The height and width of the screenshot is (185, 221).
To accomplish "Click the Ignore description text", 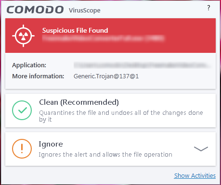I will 105,155.
